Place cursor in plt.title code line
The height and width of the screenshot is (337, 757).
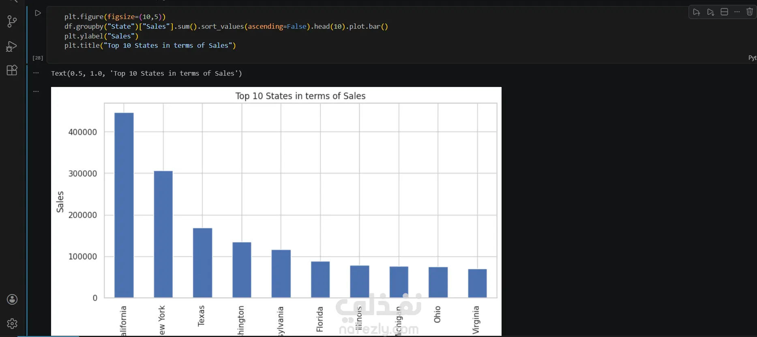[150, 45]
